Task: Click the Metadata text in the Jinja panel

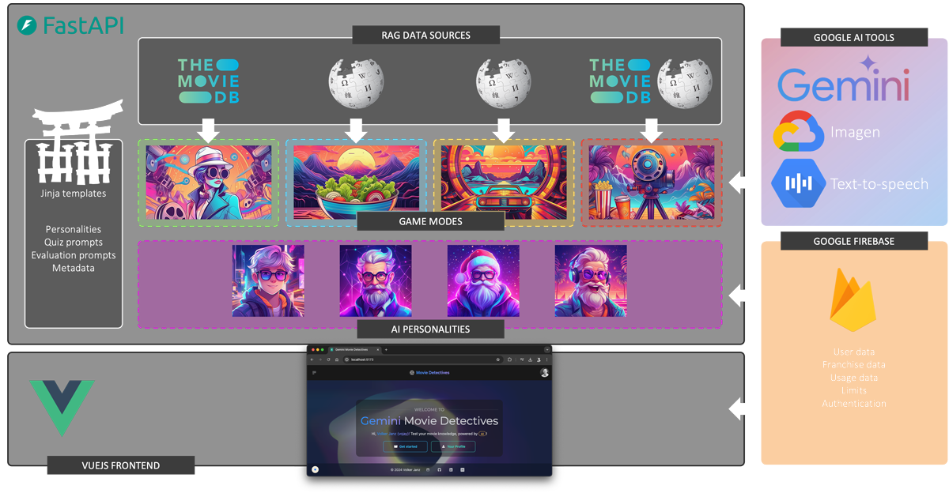Action: pos(74,268)
